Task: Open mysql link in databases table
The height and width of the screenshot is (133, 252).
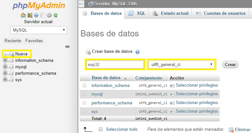Action: tap(97, 94)
